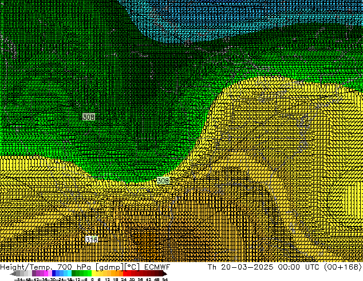
Task: Click the 'Th 20-03-2025' date text
Action: [x=240, y=267]
